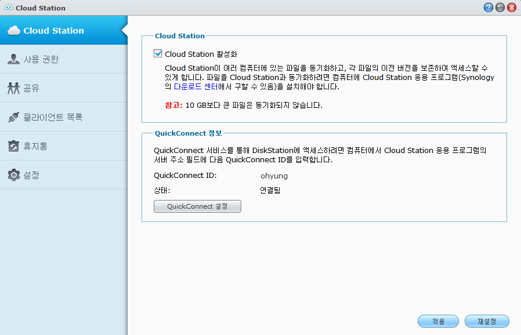521x335 pixels.
Task: Go to the 클라이언트 목록 section
Action: coord(64,117)
